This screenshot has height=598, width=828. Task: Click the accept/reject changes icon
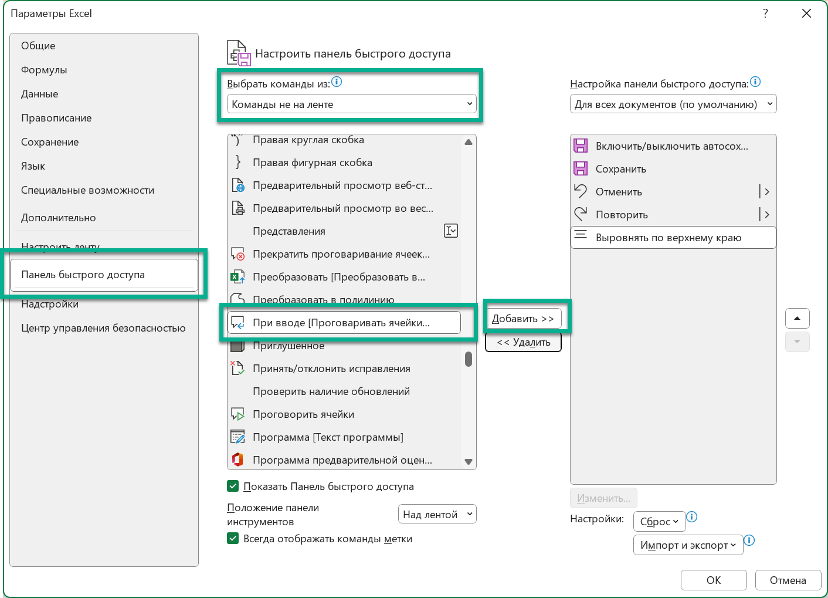click(x=237, y=369)
